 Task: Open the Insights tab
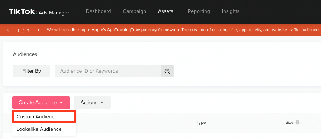231,11
